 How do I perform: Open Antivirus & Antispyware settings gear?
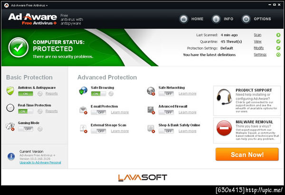40,94
